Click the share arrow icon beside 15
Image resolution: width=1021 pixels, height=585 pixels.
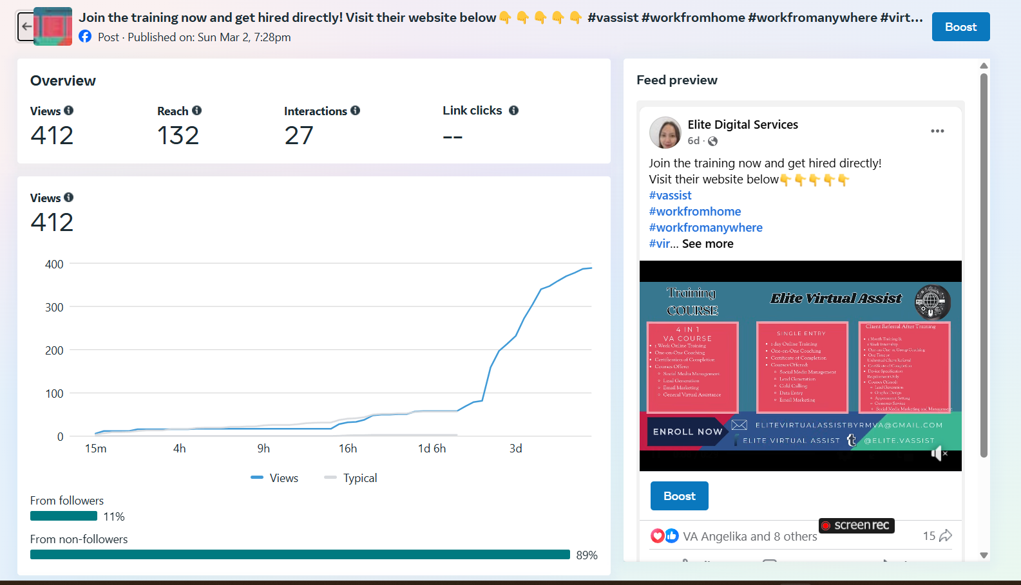tap(946, 535)
